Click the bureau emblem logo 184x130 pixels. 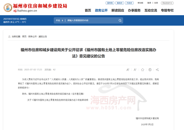[8, 8]
